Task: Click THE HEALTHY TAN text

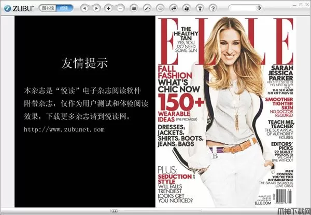Action: 186,34
